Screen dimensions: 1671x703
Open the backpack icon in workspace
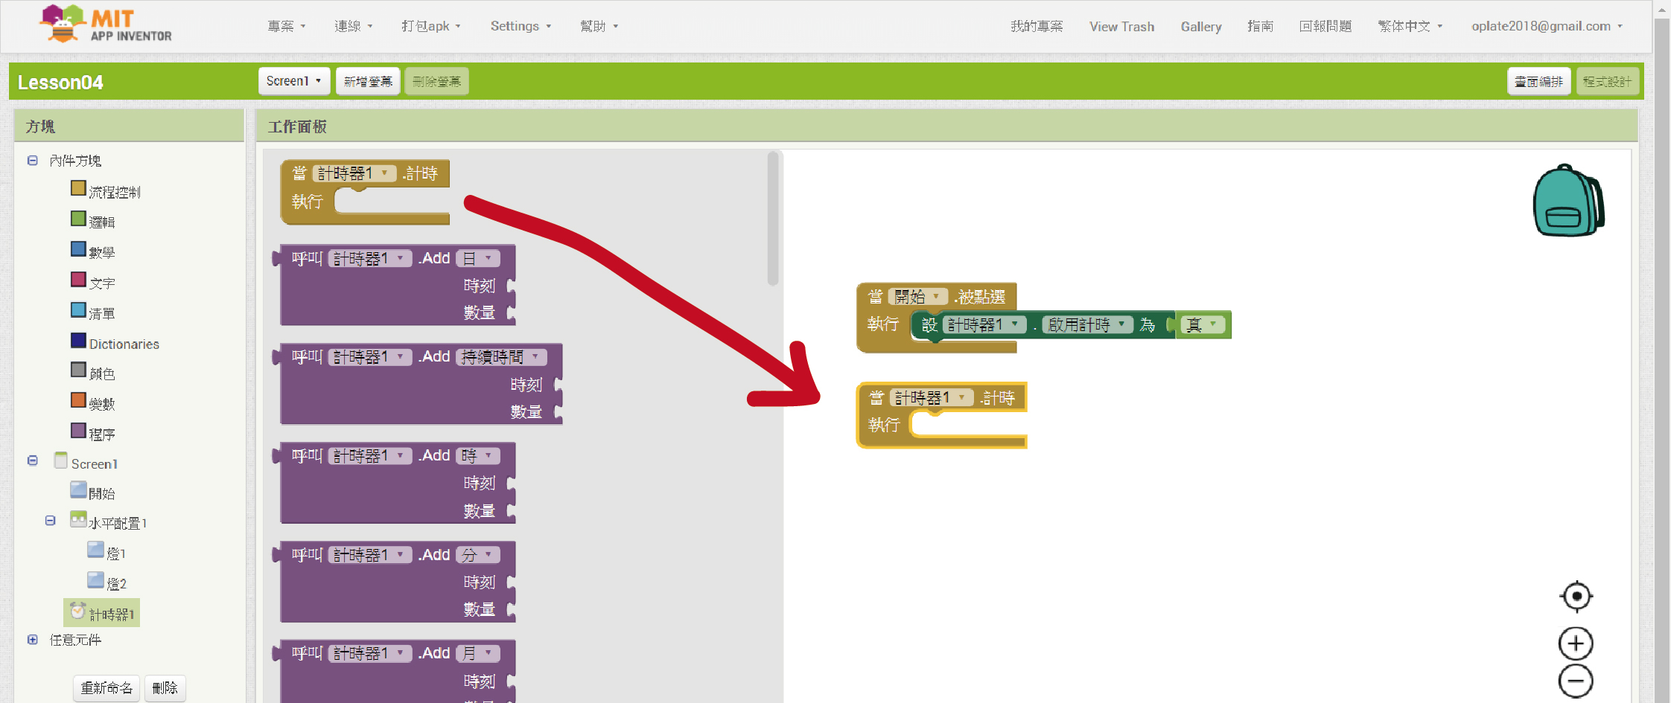tap(1568, 200)
